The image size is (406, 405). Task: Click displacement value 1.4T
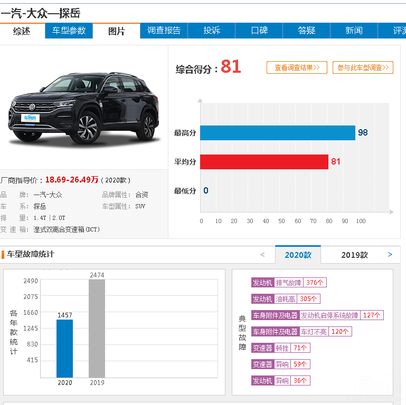[x=40, y=218]
